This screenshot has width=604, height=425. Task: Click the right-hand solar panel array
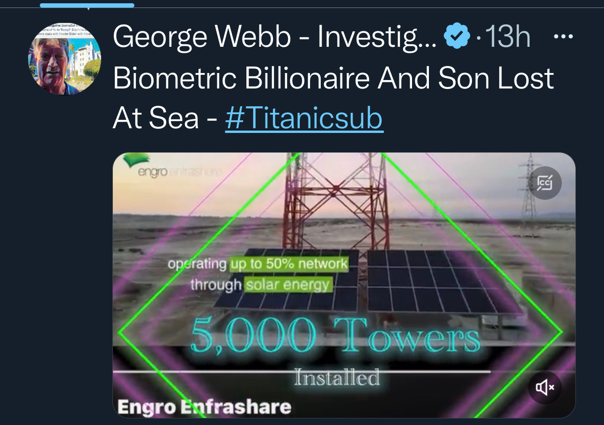(x=442, y=282)
